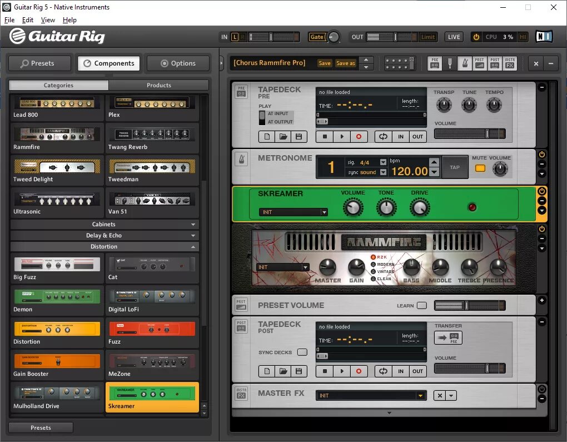Screen dimensions: 567x442
Task: Expand the Cabinets category
Action: coord(105,224)
